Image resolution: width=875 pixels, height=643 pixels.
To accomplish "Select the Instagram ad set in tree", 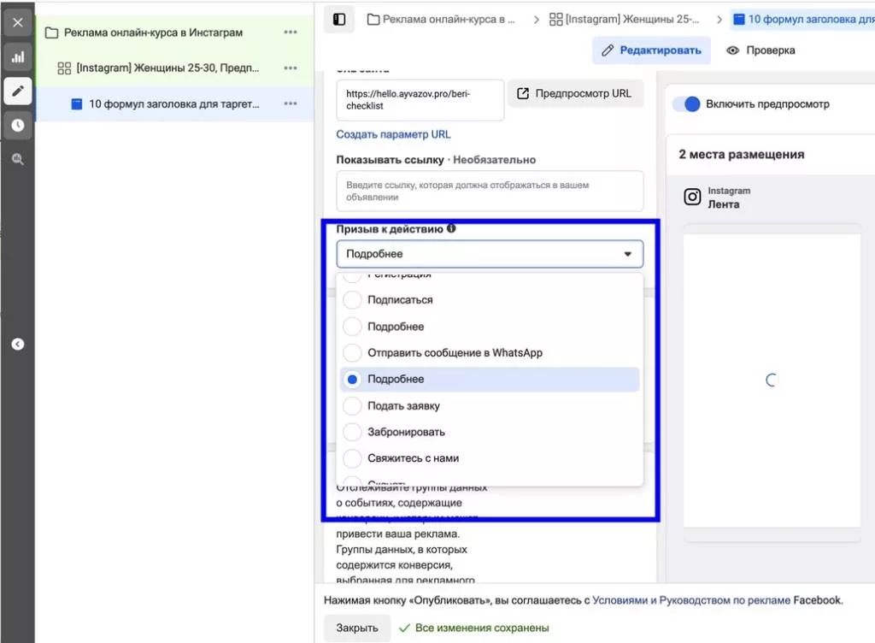I will (x=167, y=68).
